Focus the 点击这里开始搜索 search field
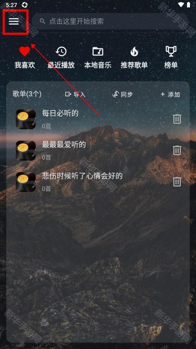Screen dimensions: 196x349 [x=110, y=21]
